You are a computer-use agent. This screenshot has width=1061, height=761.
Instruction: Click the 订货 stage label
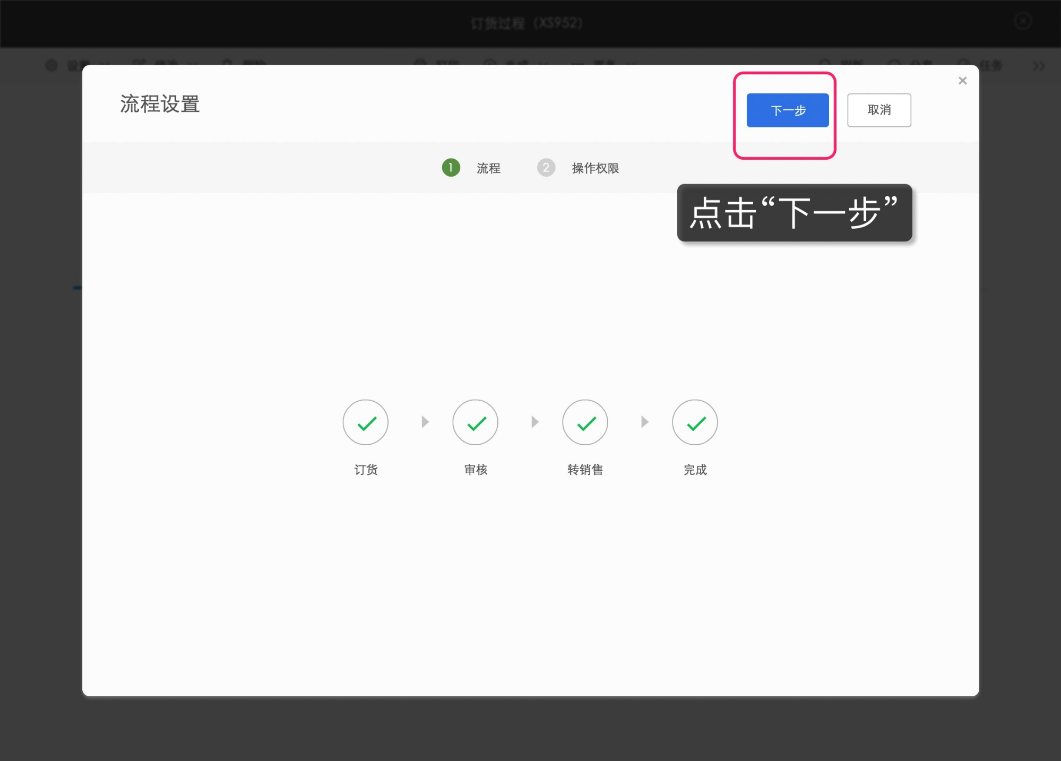(366, 470)
